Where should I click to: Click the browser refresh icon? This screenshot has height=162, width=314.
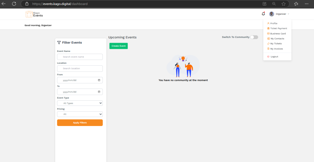14,4
